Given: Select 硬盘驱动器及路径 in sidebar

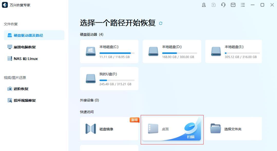Looking at the screenshot, I should coord(34,35).
